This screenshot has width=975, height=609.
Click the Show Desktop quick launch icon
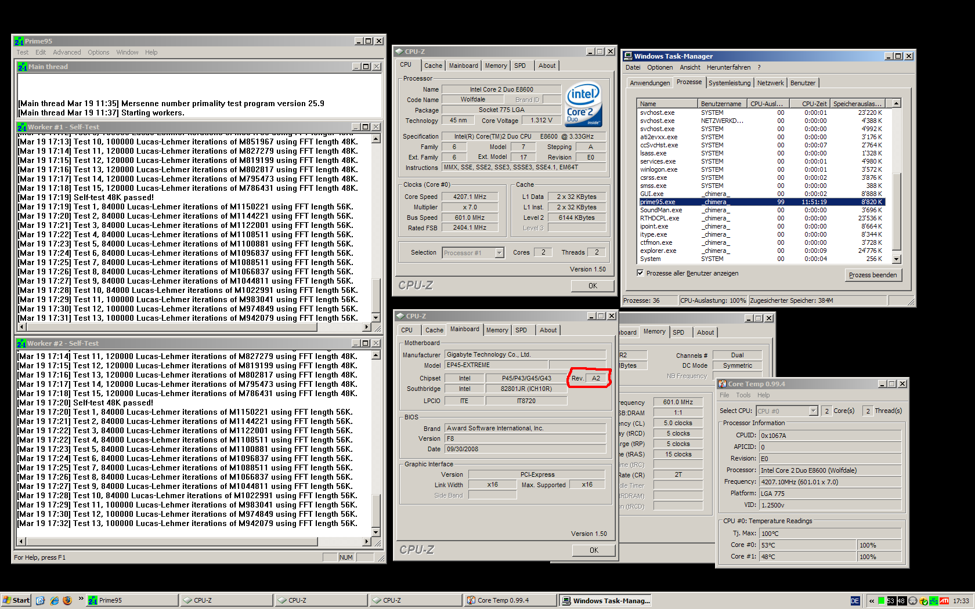click(x=40, y=600)
